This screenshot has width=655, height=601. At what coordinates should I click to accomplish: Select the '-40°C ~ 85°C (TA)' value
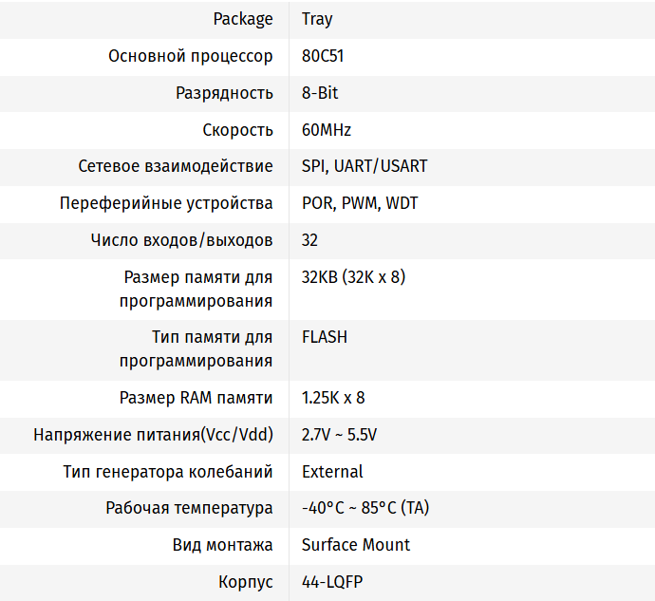pyautogui.click(x=365, y=508)
